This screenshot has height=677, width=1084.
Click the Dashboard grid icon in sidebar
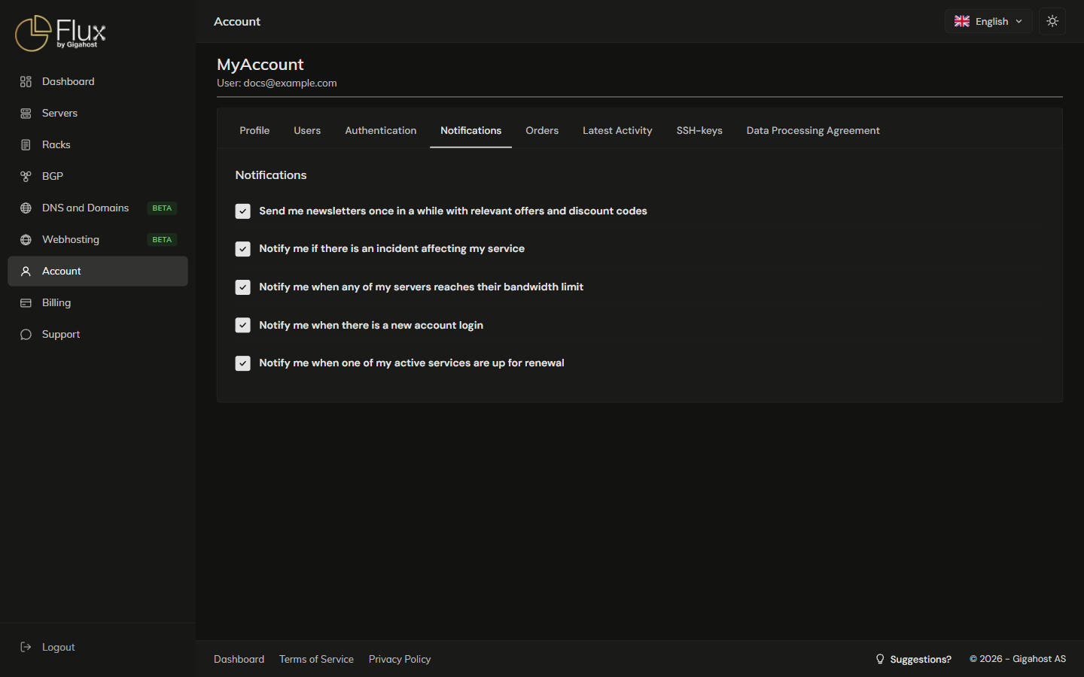click(26, 82)
